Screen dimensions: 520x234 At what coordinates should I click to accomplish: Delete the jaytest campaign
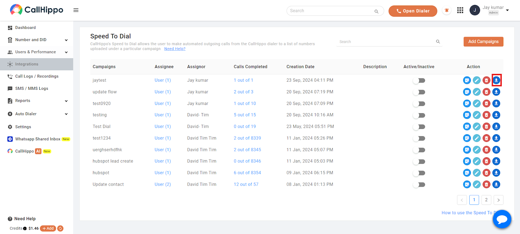coord(487,80)
